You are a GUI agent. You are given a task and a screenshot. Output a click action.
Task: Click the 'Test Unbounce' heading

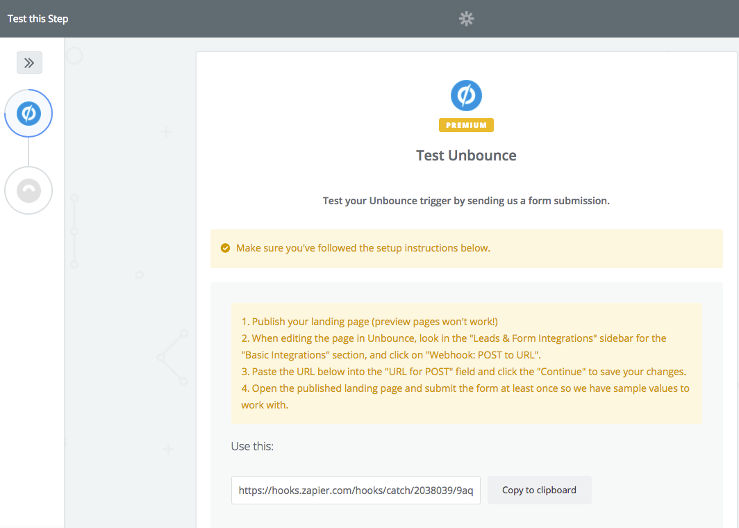pos(466,156)
